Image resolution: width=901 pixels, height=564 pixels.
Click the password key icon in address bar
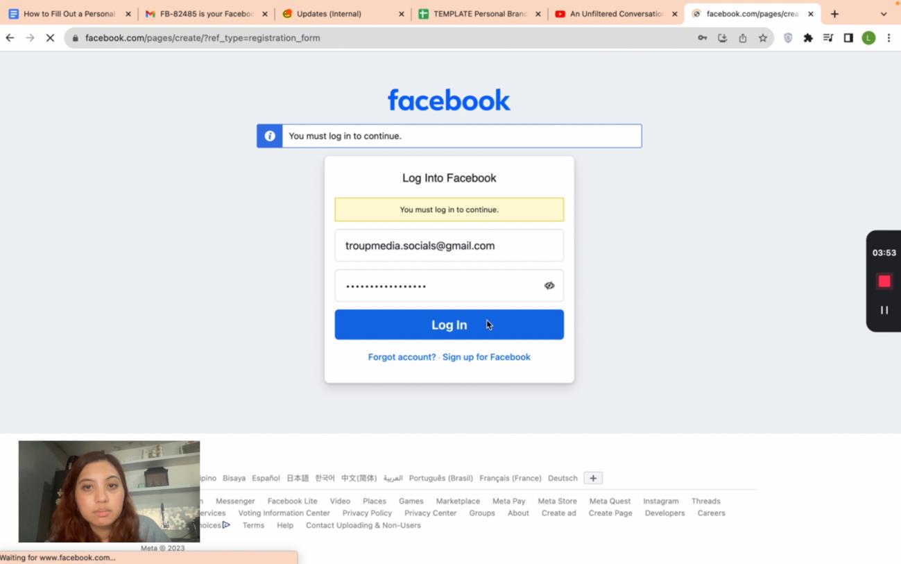tap(703, 38)
